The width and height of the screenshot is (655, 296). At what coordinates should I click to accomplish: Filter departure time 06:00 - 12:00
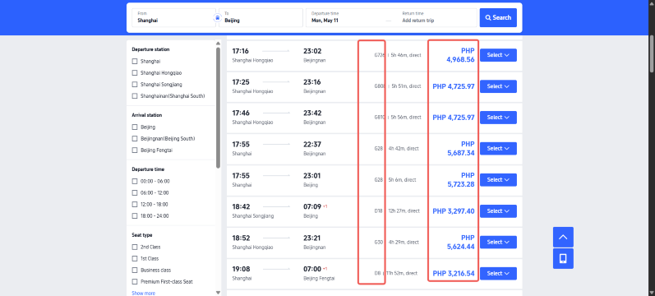point(135,192)
